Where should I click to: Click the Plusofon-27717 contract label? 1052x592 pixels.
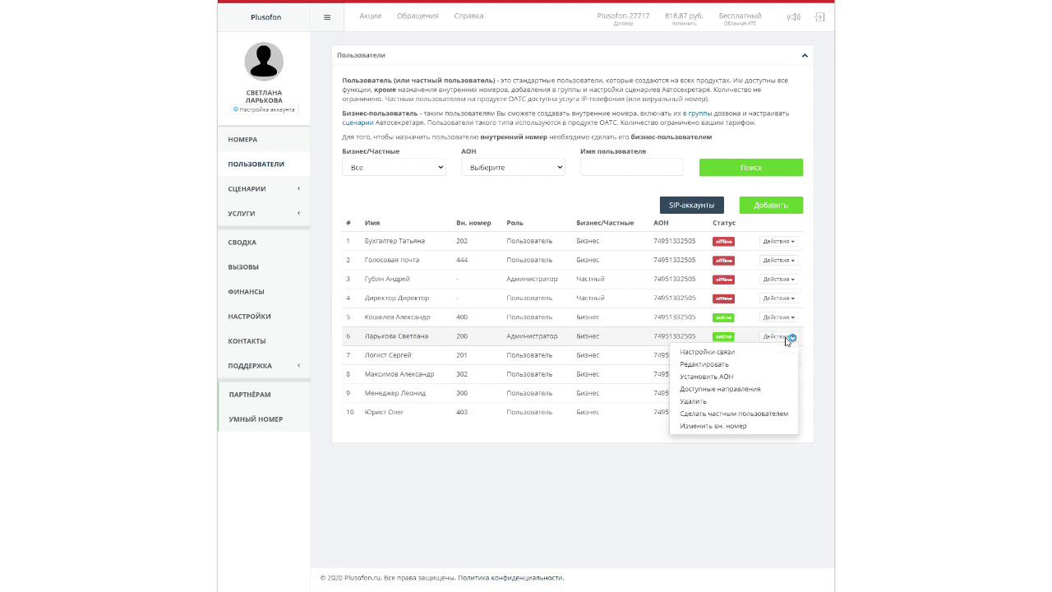623,16
